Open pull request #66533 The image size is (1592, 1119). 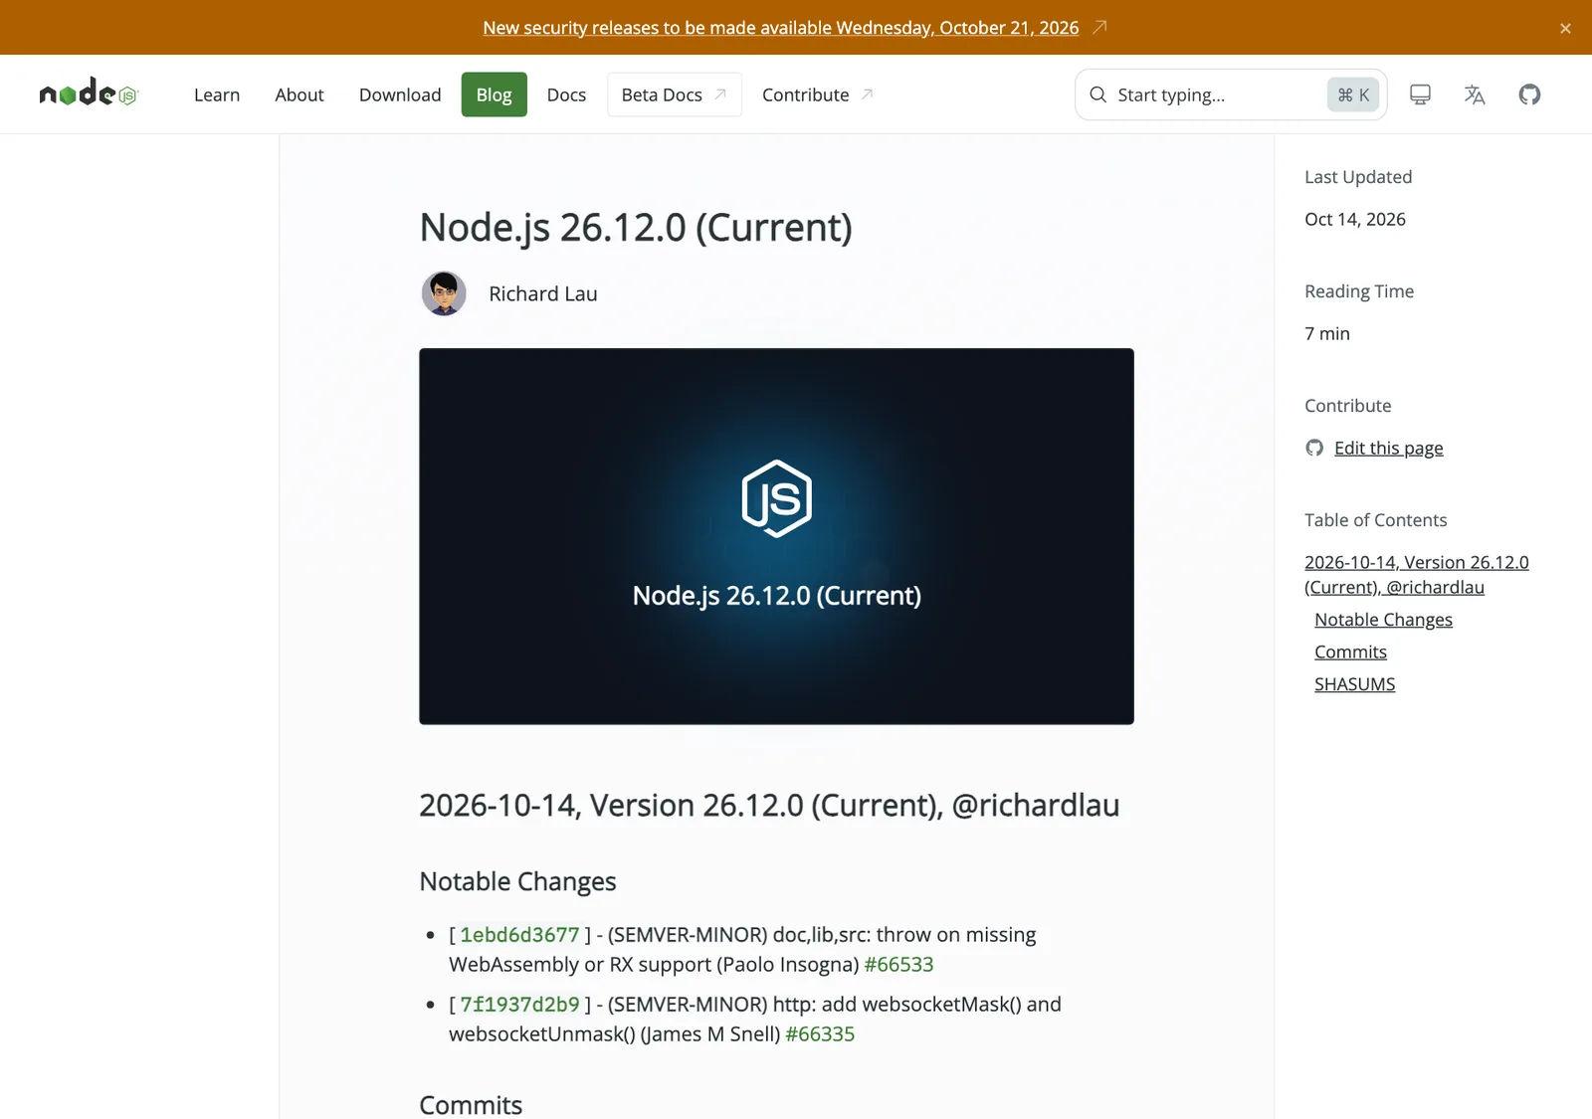point(898,965)
